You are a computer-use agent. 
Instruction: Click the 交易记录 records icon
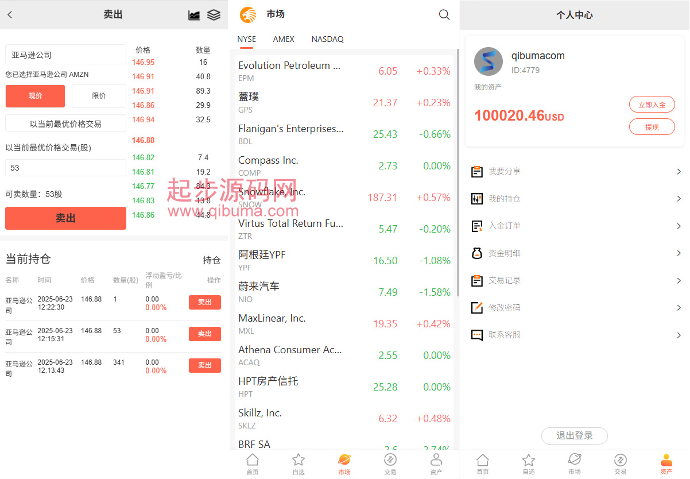[476, 280]
